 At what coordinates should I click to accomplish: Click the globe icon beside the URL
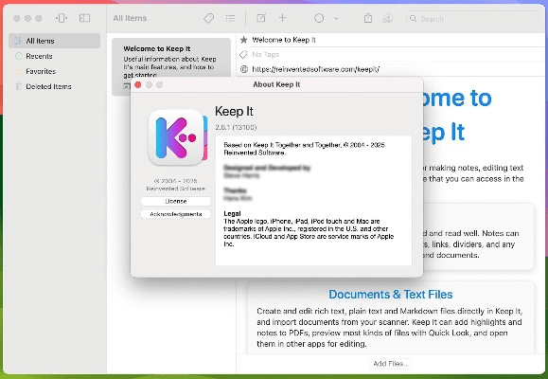(244, 69)
